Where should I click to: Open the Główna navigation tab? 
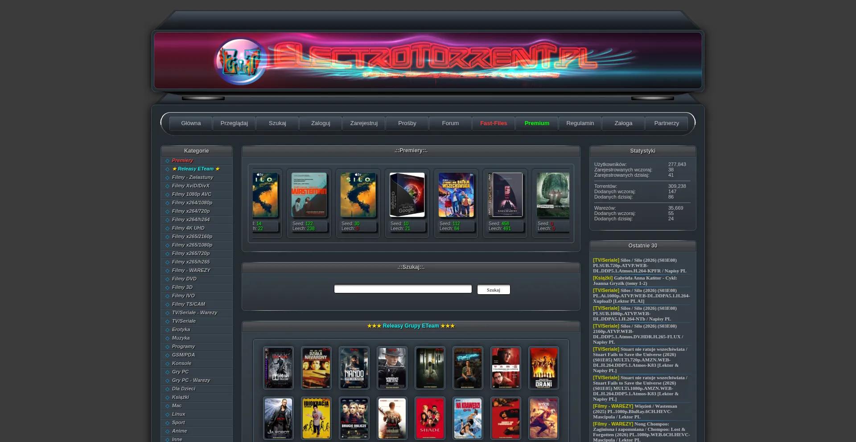pos(191,123)
